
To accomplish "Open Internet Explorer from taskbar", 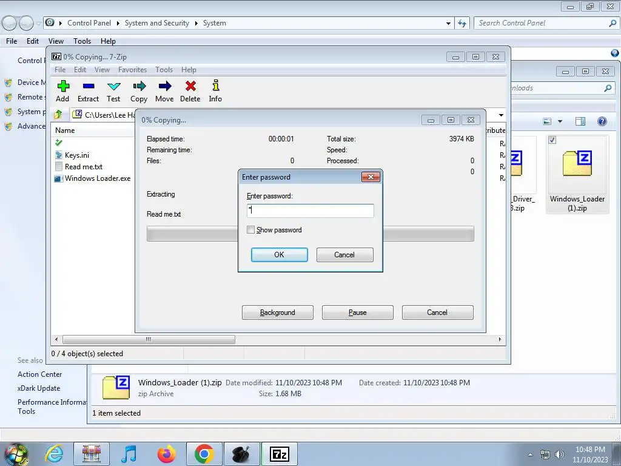I will tap(54, 454).
